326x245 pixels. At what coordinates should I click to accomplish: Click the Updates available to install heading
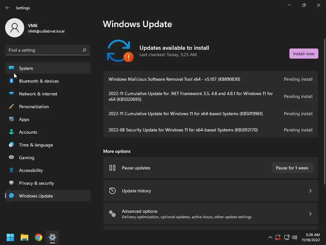[x=174, y=48]
